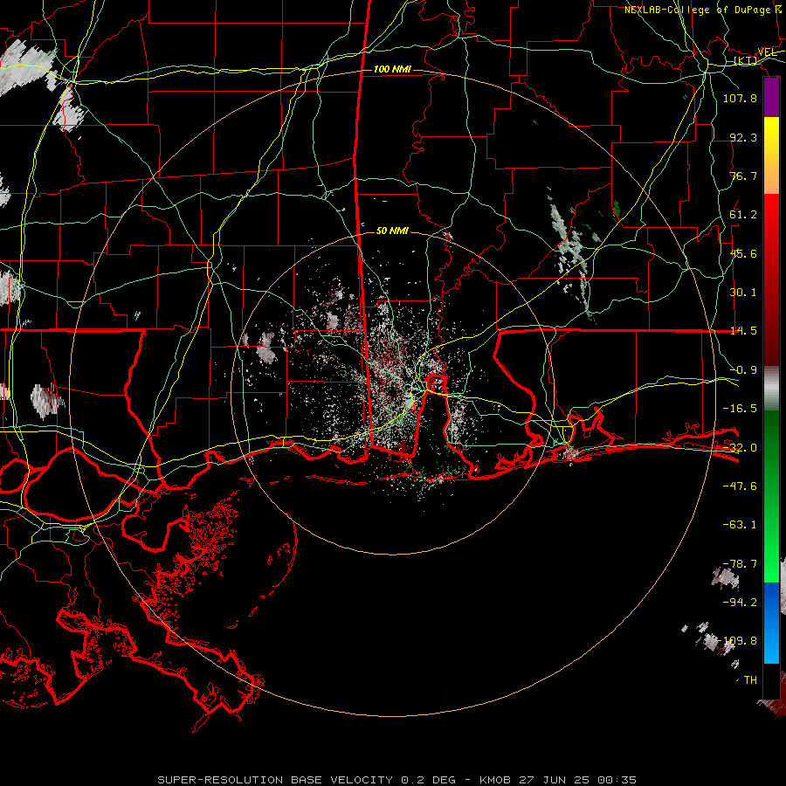
Task: Select the 45.6 velocity scale value
Action: [743, 253]
